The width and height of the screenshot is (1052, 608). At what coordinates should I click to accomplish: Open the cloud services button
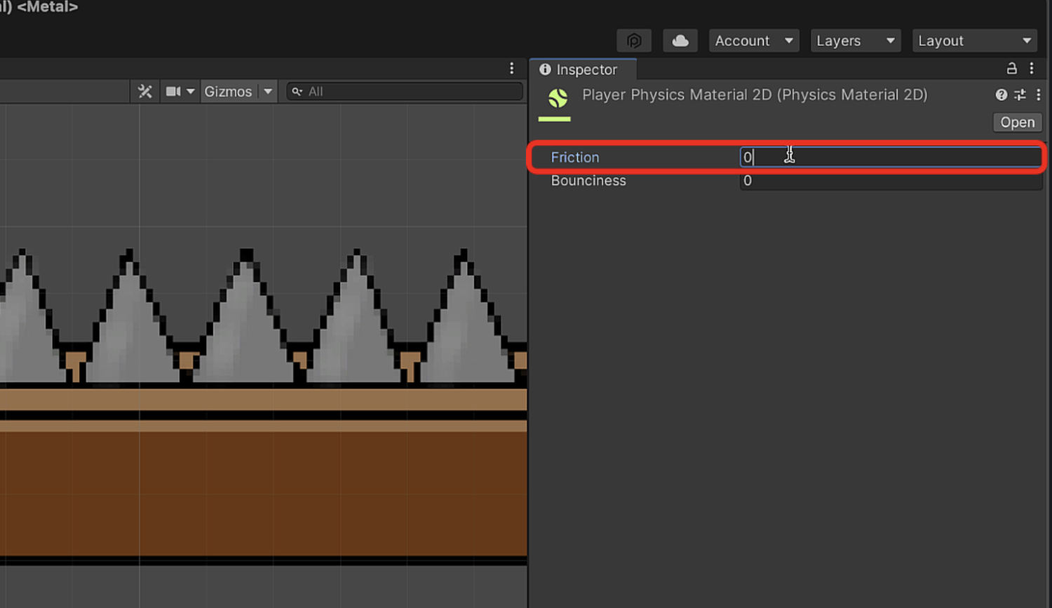pos(680,41)
